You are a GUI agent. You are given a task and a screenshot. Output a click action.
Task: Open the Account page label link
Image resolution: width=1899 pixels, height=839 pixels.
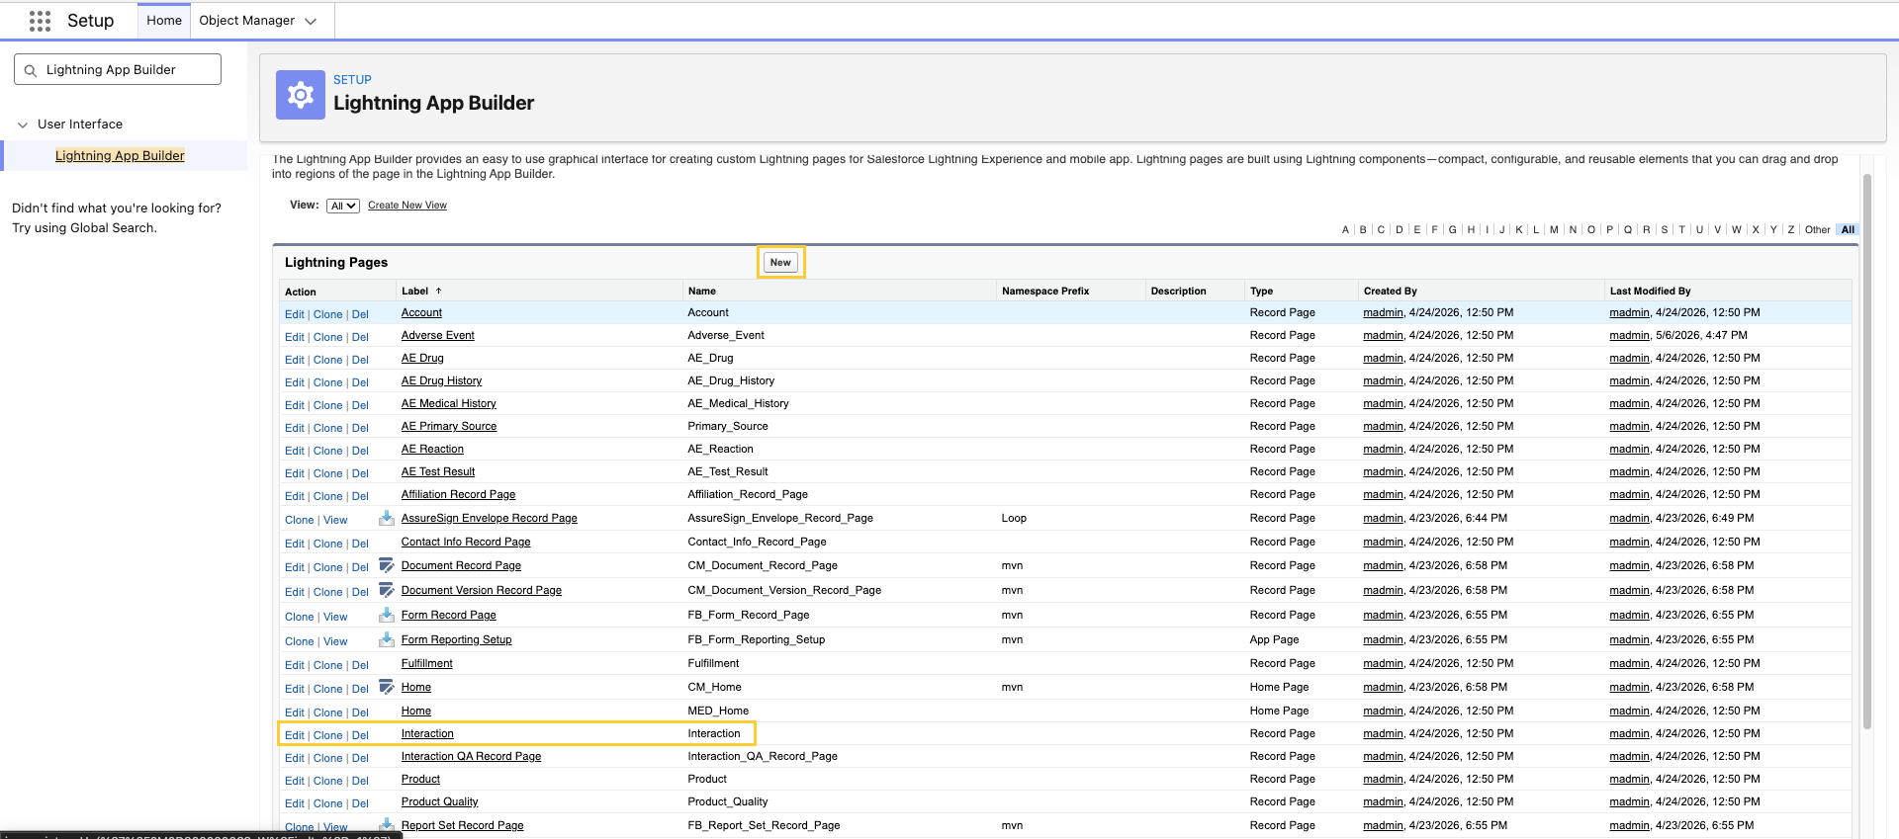[421, 312]
